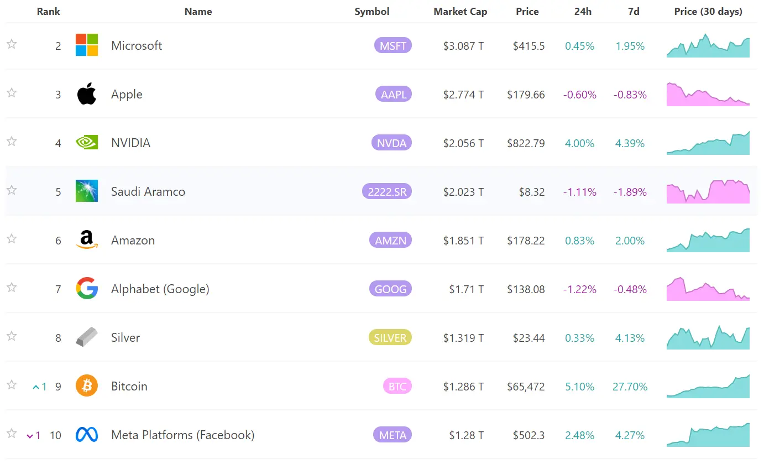Click the NVIDIA eye logo

[x=86, y=142]
